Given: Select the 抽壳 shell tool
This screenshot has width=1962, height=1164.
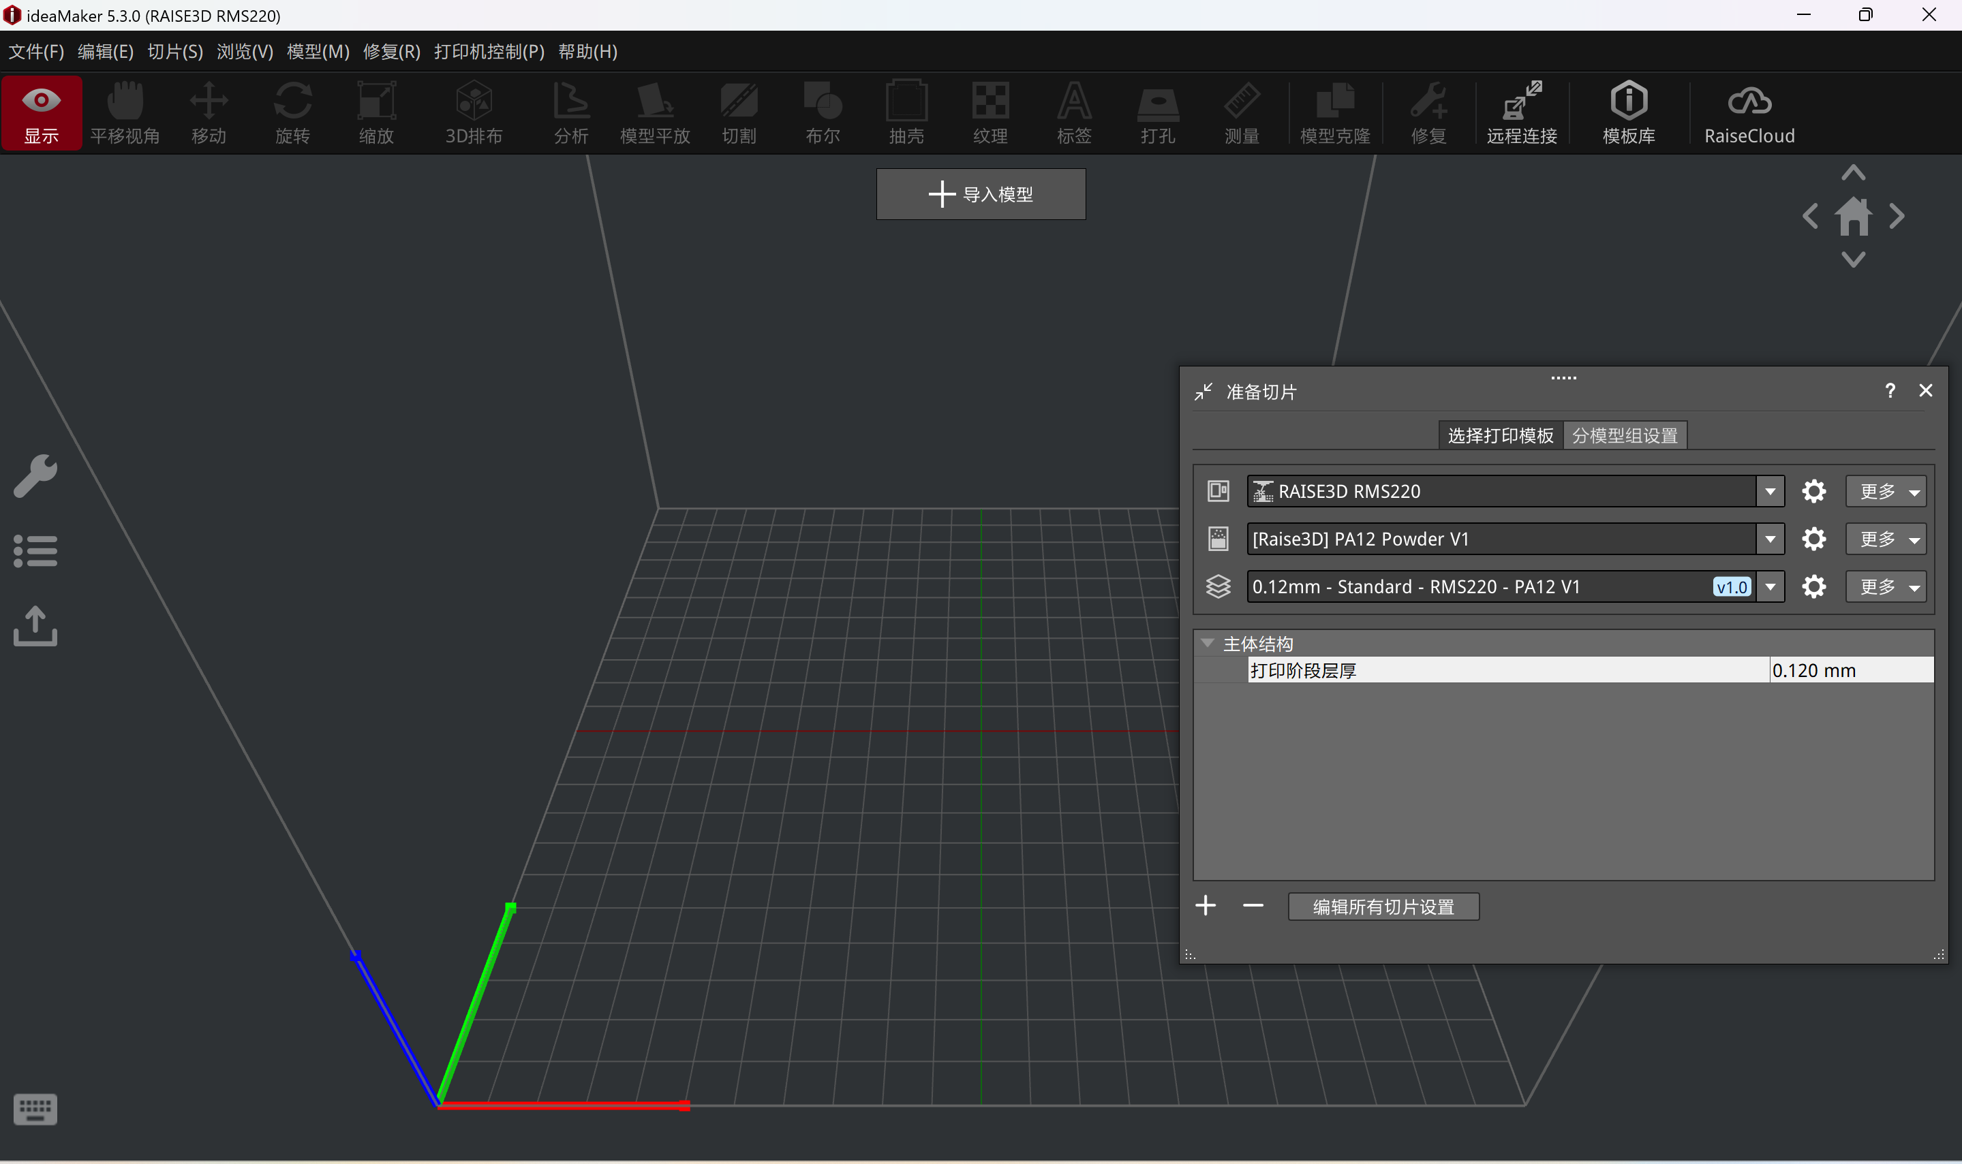Looking at the screenshot, I should pos(906,112).
